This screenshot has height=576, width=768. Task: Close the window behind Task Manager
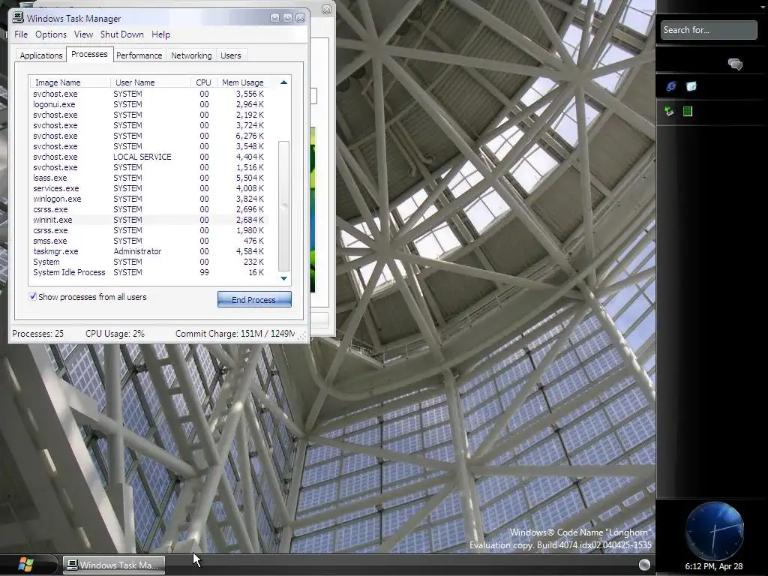[326, 9]
